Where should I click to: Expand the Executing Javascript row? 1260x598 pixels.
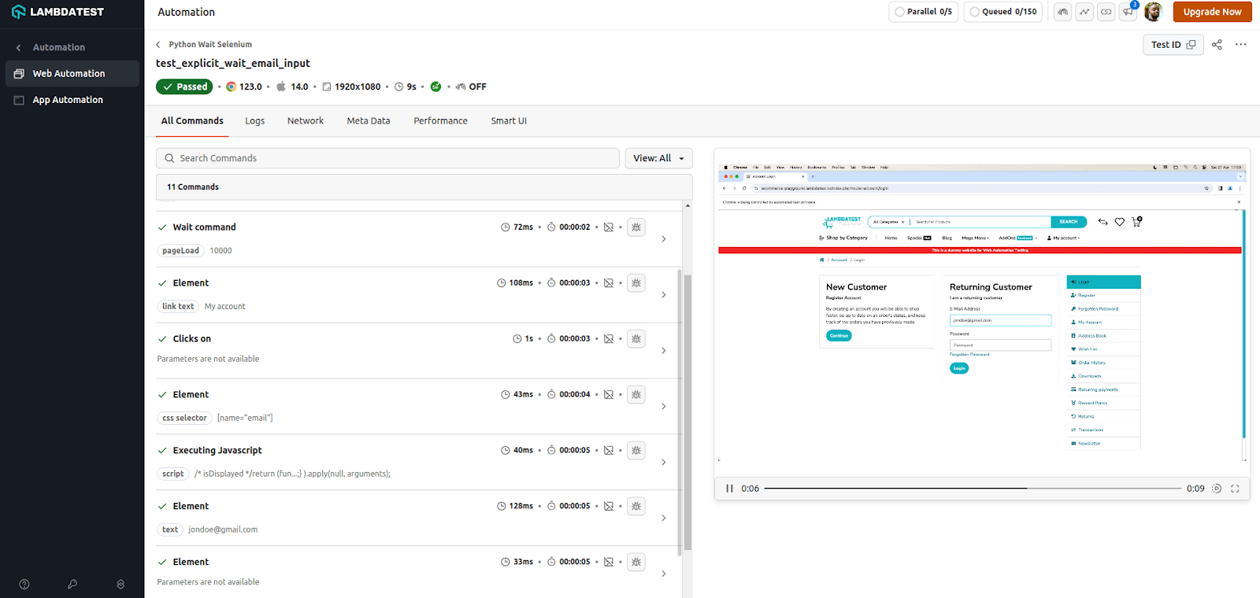(x=664, y=462)
